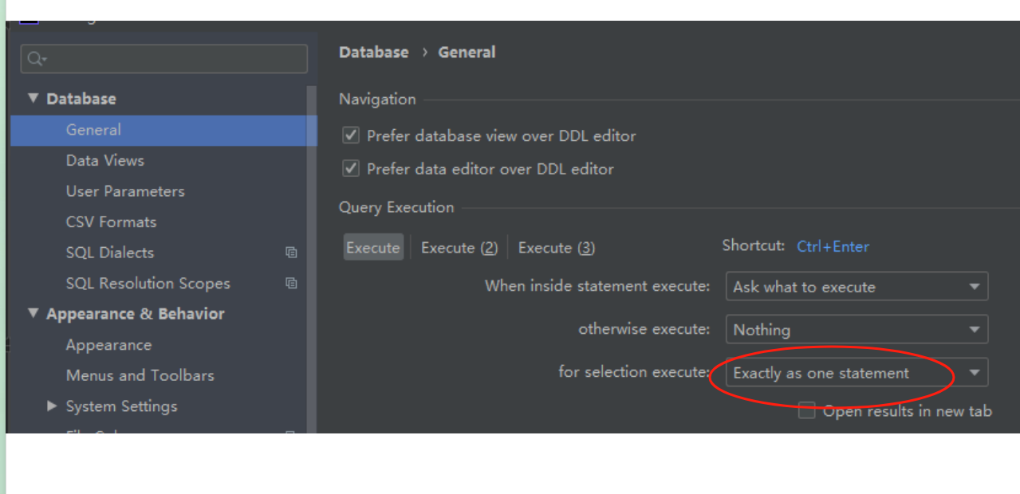
Task: Collapse the Appearance & Behavior section
Action: (x=33, y=314)
